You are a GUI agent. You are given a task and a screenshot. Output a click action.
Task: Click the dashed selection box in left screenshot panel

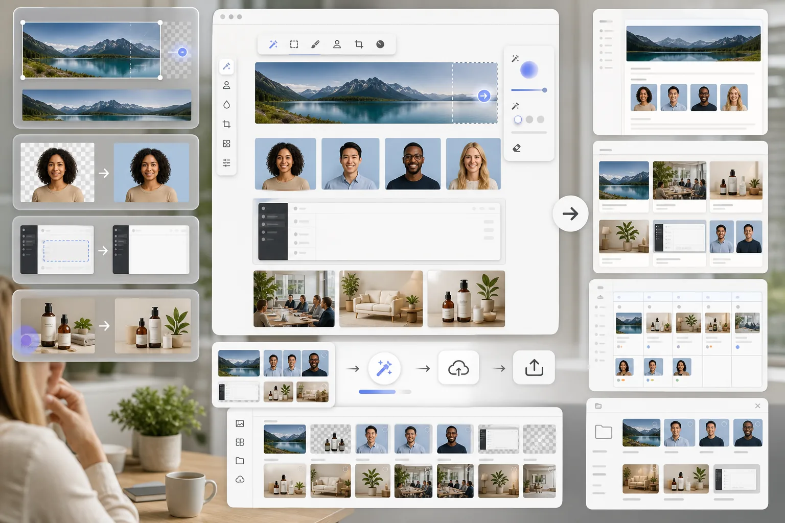(66, 251)
